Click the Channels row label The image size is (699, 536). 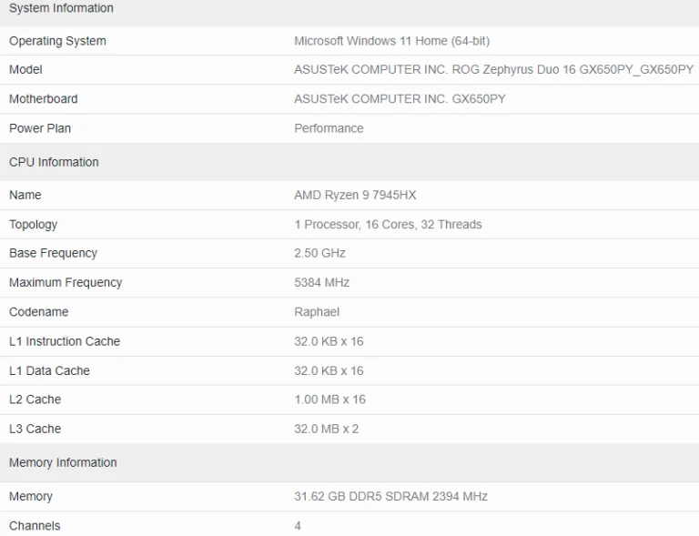pyautogui.click(x=35, y=525)
